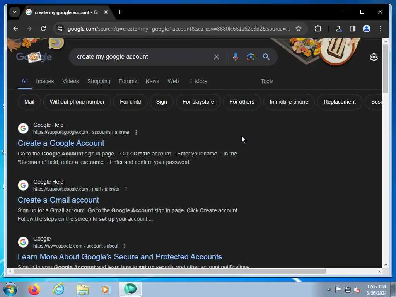Reload the current page
Image resolution: width=396 pixels, height=297 pixels.
click(x=43, y=29)
